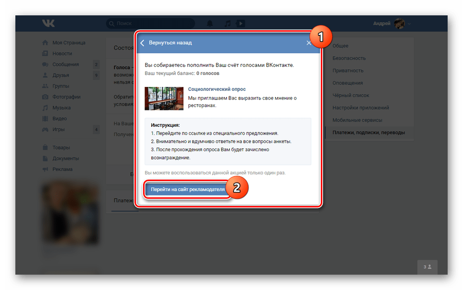Click the news icon beside Новости
Viewport: 463px width, 290px height.
[x=45, y=53]
